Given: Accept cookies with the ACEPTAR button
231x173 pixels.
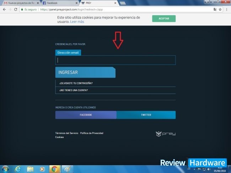Looking at the screenshot, I should point(164,19).
